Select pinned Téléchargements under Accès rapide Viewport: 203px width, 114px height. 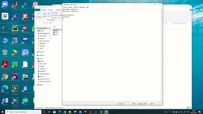coord(44,33)
